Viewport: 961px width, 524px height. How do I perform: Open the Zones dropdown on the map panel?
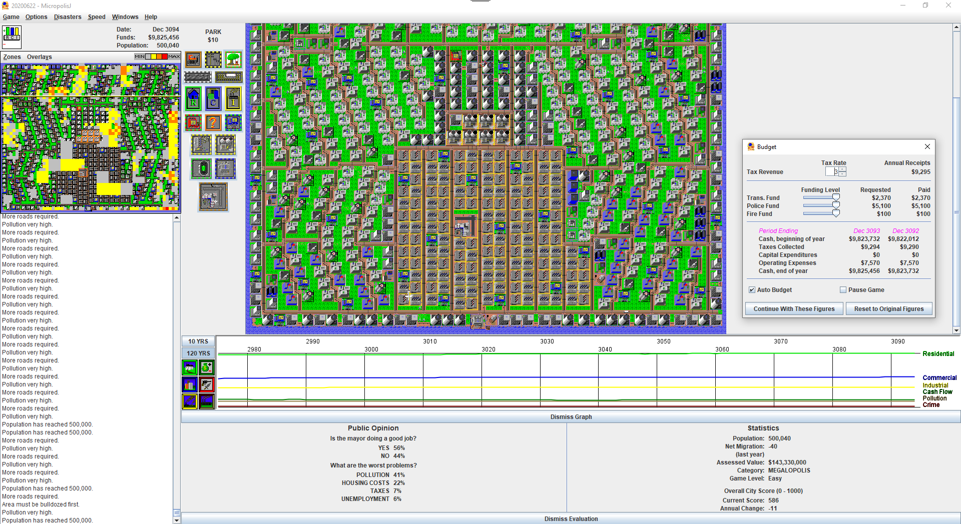pyautogui.click(x=12, y=57)
